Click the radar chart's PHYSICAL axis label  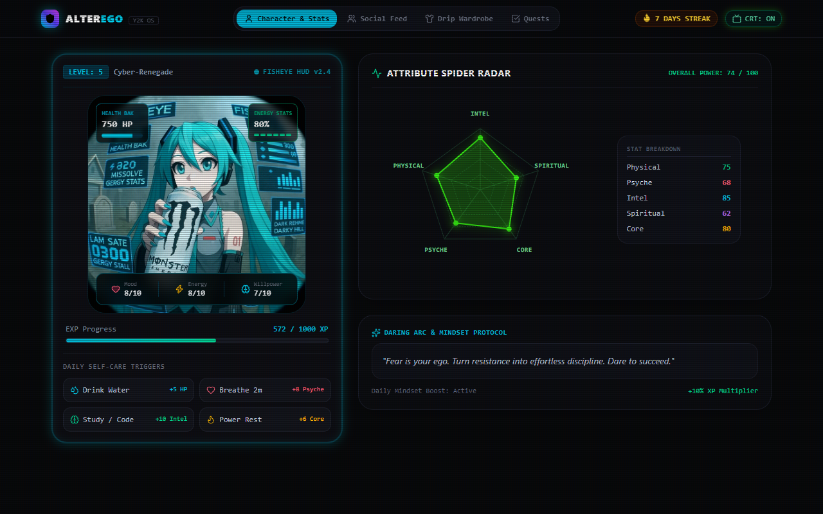(x=408, y=166)
